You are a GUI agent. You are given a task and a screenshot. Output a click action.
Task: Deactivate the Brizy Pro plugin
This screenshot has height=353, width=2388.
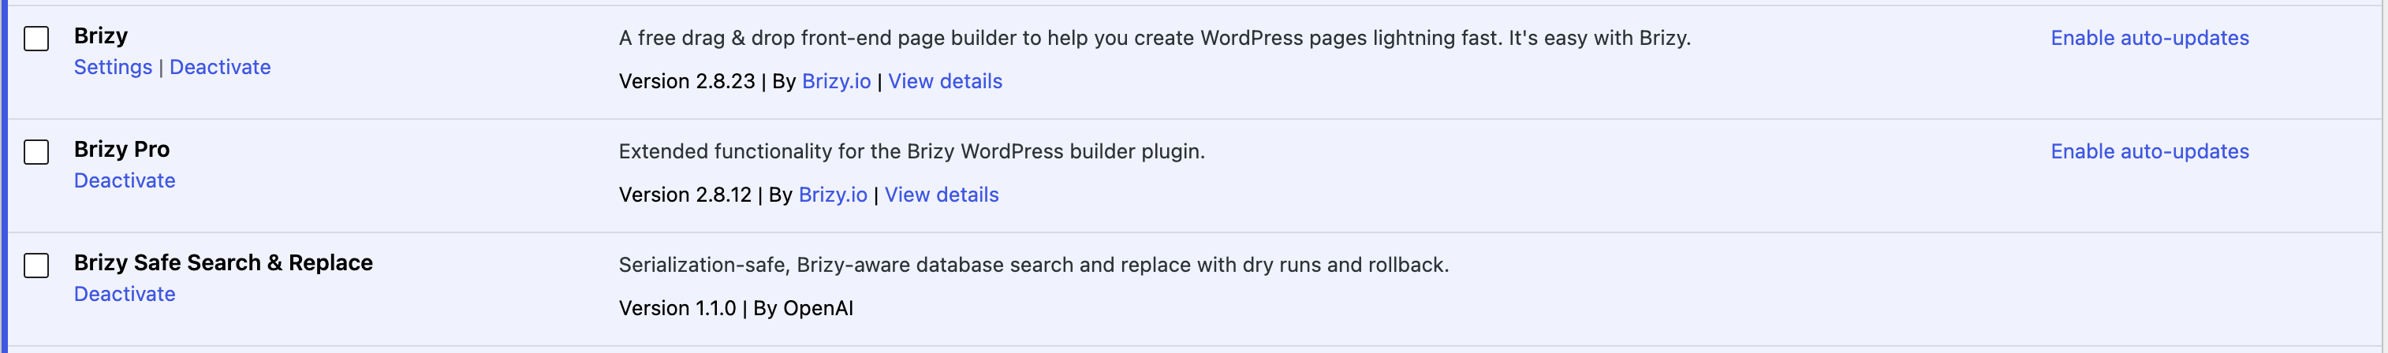pyautogui.click(x=125, y=180)
